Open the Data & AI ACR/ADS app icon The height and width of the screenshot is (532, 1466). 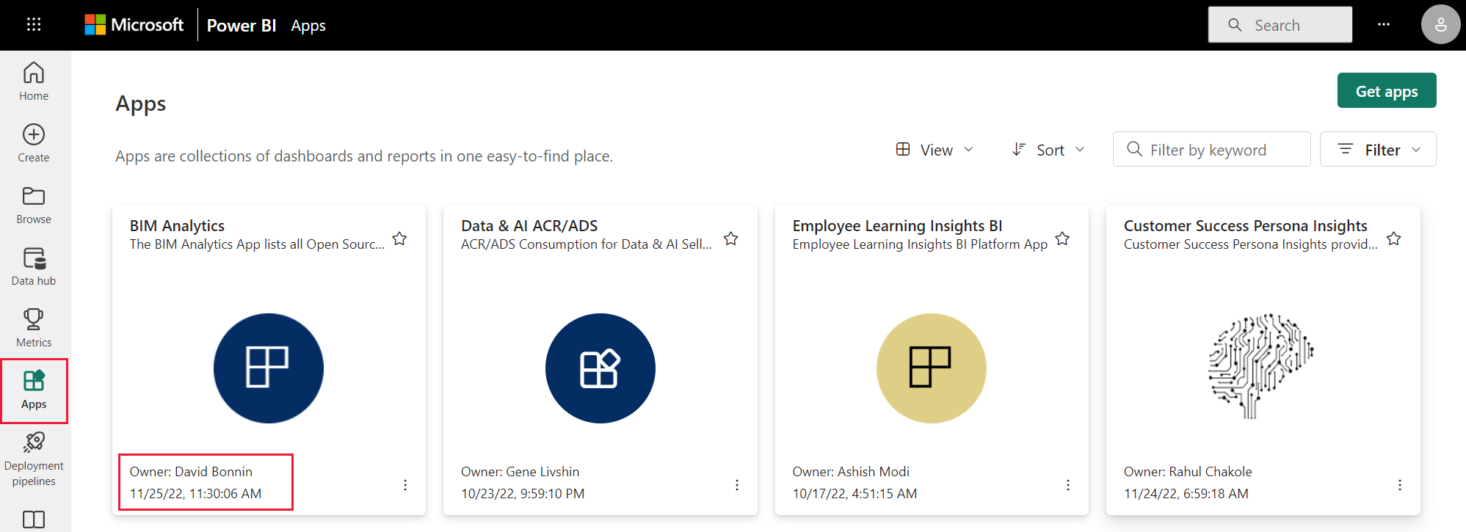(x=600, y=368)
